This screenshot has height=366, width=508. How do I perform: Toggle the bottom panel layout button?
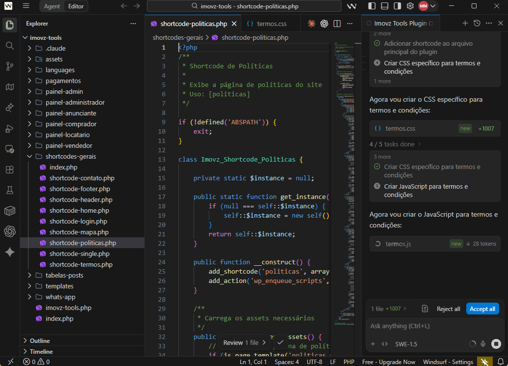pos(384,6)
